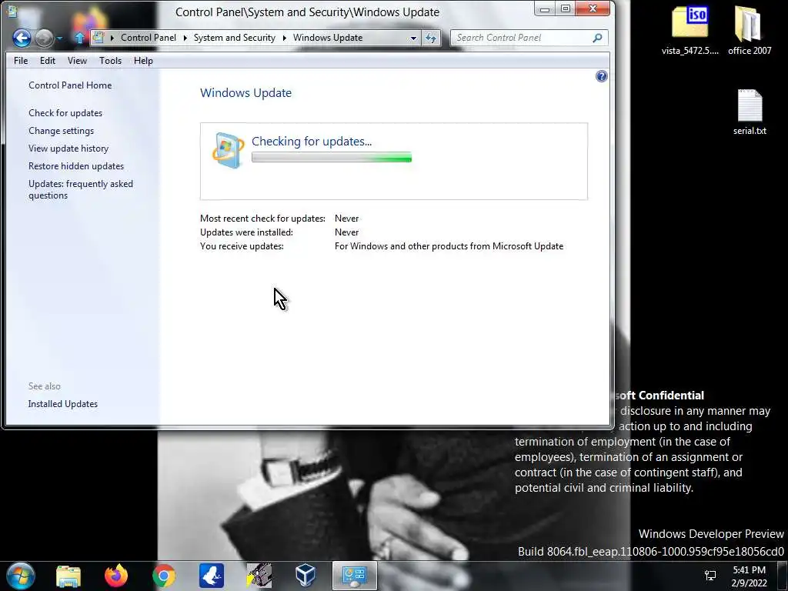788x591 pixels.
Task: Click the blue Help question mark icon
Action: 601,76
